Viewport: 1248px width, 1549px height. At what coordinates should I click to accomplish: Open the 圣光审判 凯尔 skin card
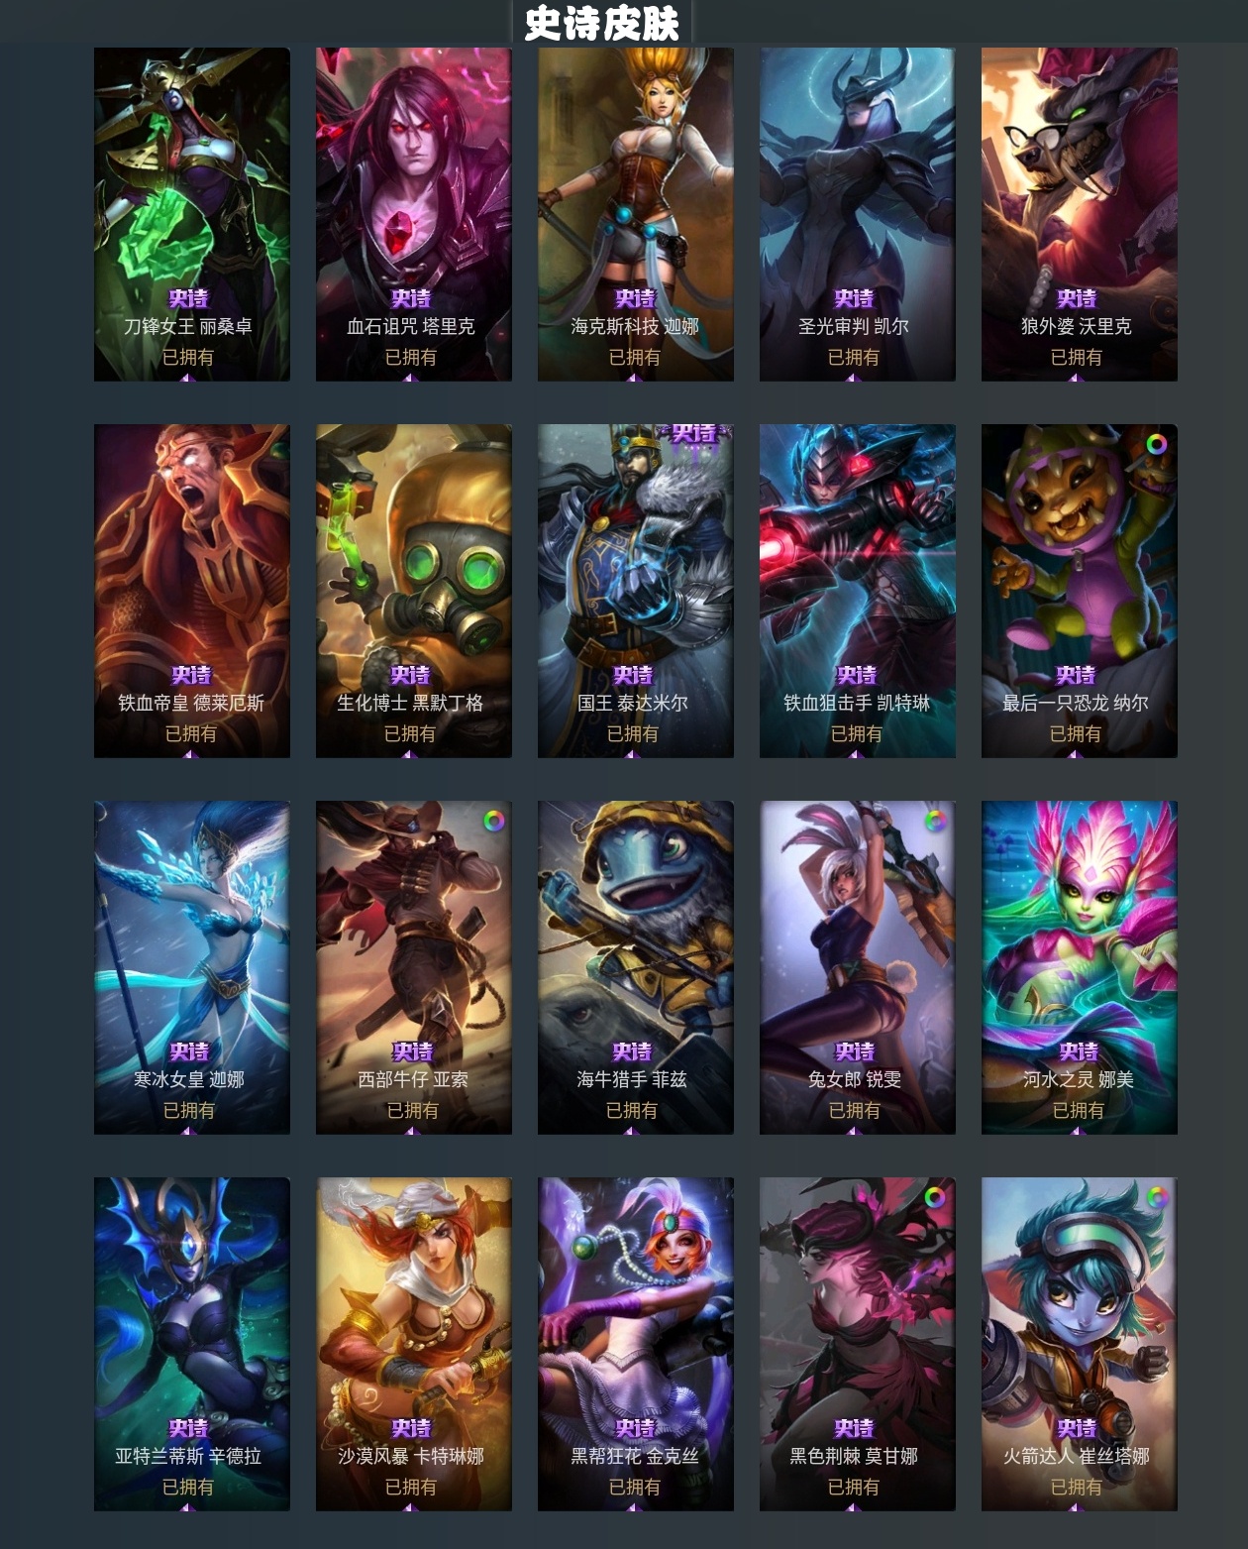pyautogui.click(x=858, y=214)
